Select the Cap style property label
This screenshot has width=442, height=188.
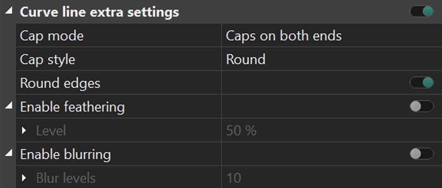[x=47, y=60]
